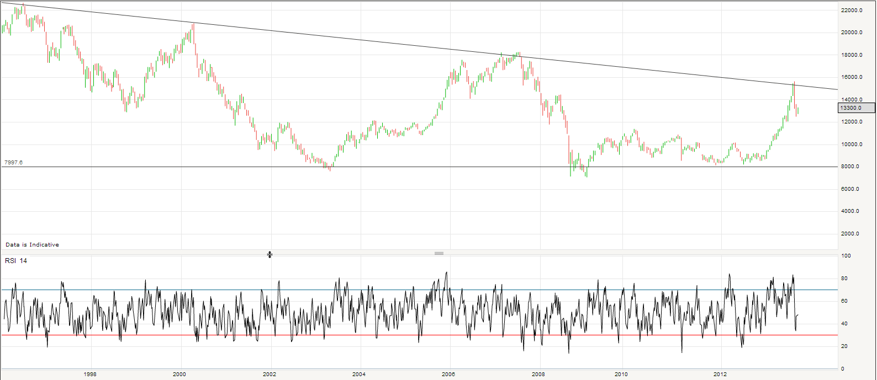
Task: Click the RSI 20 scale label
Action: (844, 346)
